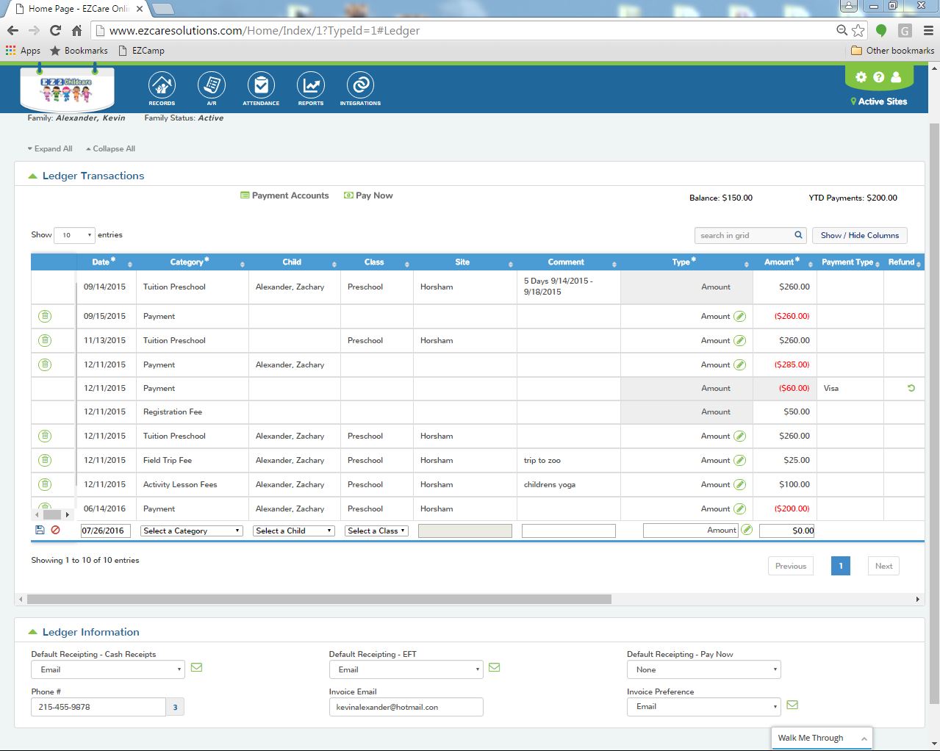940x751 pixels.
Task: Bookmark this page with star icon
Action: 858,30
